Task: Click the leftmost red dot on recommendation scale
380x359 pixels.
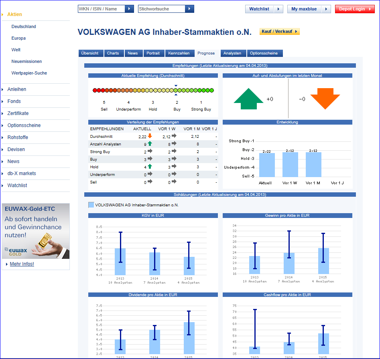Action: coord(95,90)
